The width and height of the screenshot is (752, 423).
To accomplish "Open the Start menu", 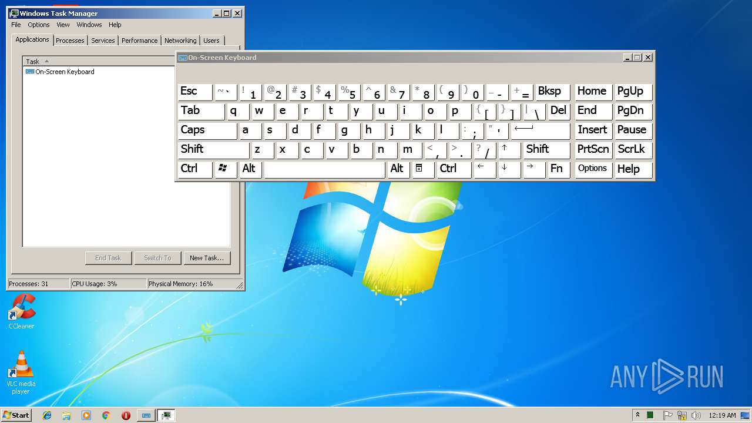I will click(16, 415).
